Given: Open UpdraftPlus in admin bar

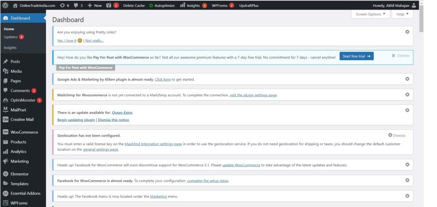Looking at the screenshot, I should click(249, 5).
